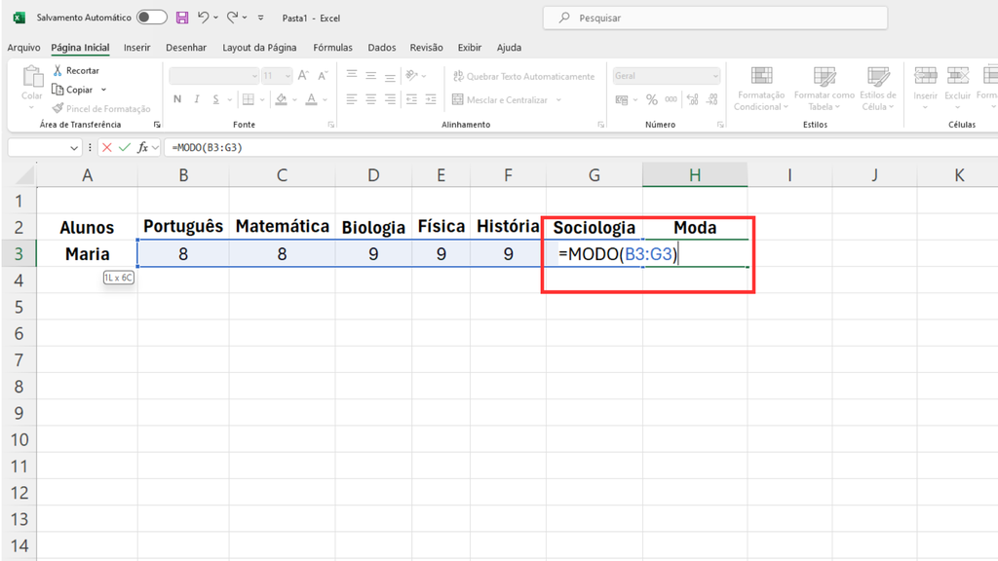Toggle italic formatting with the I button
Viewport: 998px width, 561px height.
197,99
